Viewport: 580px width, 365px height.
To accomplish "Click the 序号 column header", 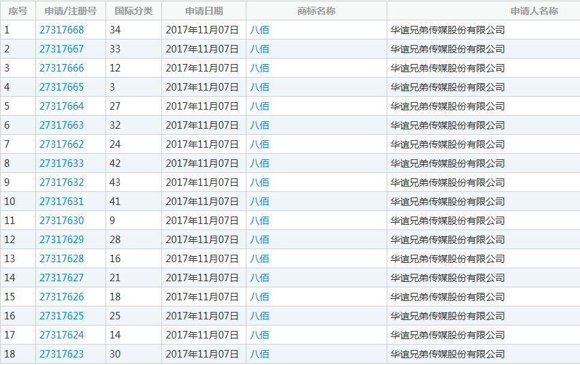I will coord(18,11).
